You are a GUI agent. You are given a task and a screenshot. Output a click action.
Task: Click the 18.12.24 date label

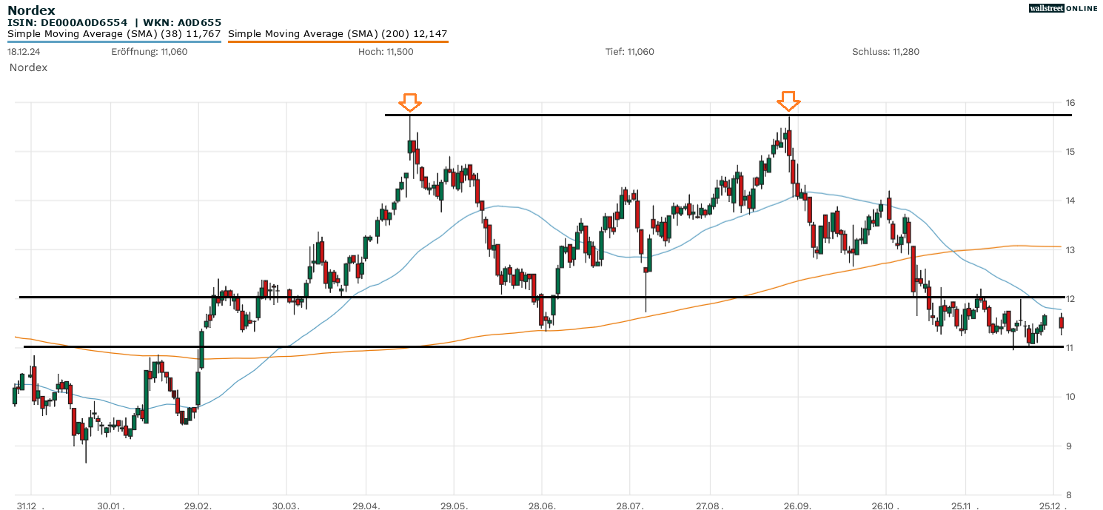click(x=22, y=52)
